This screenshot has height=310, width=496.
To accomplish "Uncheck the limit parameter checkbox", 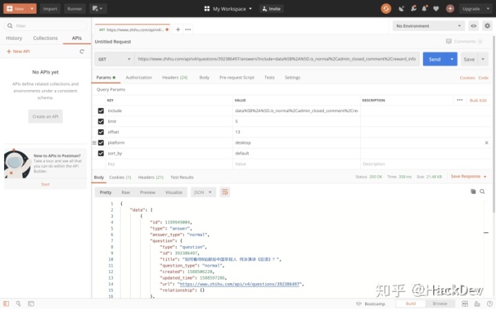I will pyautogui.click(x=101, y=121).
